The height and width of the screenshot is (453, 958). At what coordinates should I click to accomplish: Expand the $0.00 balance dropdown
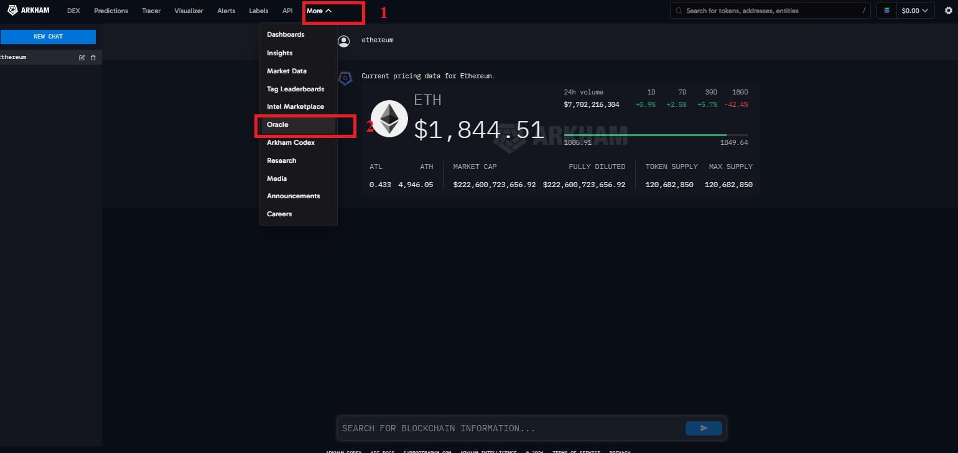point(915,11)
